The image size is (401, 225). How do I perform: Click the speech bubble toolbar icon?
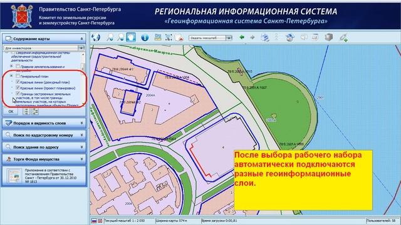coord(304,37)
